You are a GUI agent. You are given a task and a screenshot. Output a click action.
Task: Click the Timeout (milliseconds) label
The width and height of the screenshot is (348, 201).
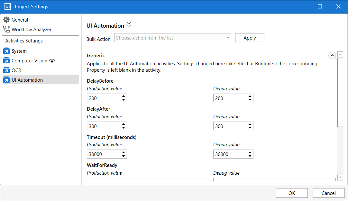[112, 137]
